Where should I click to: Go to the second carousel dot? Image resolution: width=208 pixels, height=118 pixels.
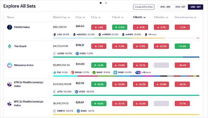[x=106, y=3]
